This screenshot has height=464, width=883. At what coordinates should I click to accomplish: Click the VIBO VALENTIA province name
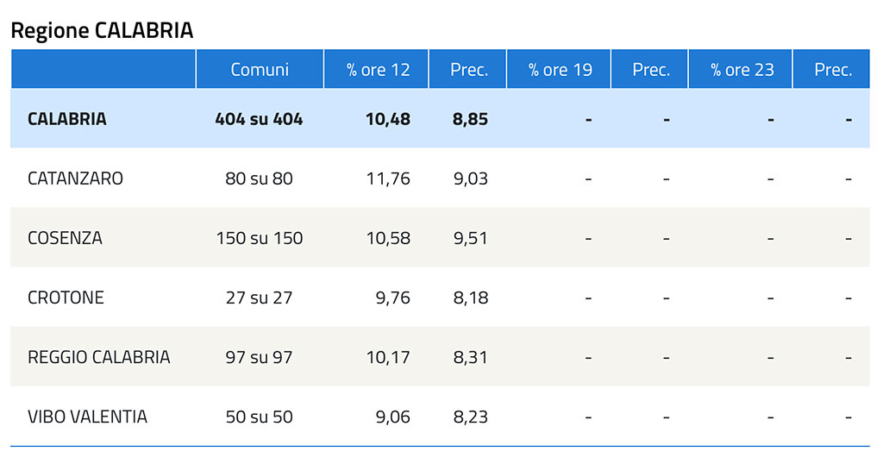click(x=87, y=417)
